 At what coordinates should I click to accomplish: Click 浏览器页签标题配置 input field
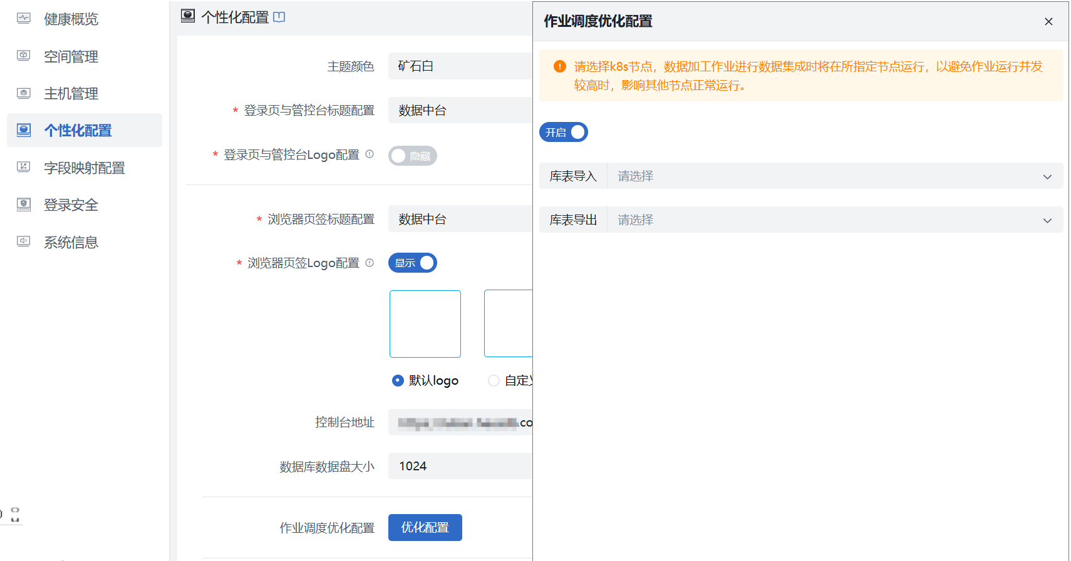tap(460, 219)
